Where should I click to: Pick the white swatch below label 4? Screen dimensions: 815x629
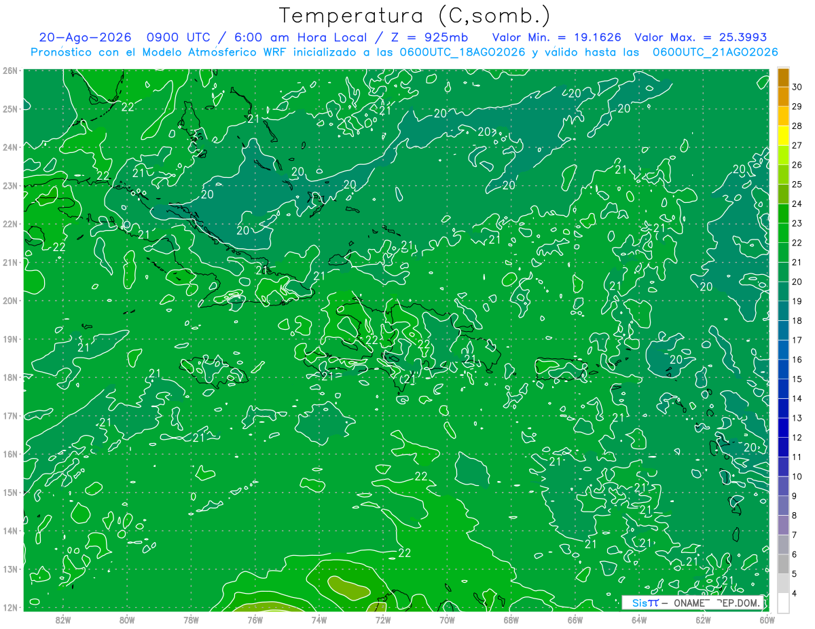tap(783, 603)
